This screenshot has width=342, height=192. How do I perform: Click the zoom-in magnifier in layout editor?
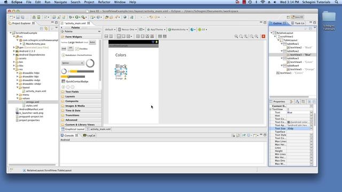click(256, 36)
